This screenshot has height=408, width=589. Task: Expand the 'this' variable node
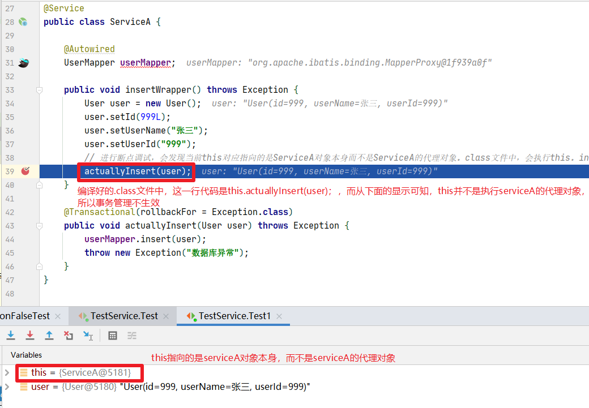(7, 373)
